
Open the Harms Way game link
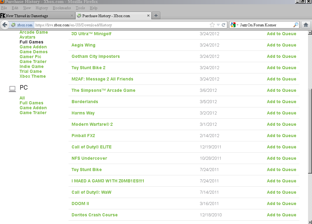pyautogui.click(x=83, y=113)
